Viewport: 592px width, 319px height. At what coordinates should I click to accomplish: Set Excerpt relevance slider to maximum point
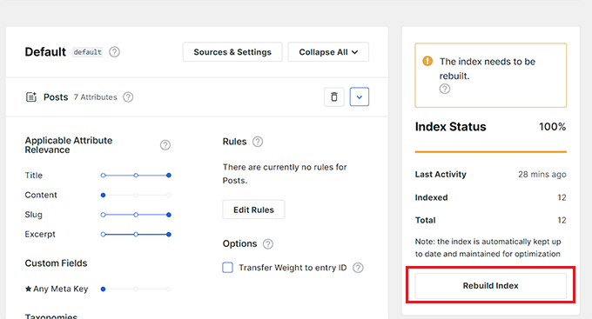(x=169, y=235)
